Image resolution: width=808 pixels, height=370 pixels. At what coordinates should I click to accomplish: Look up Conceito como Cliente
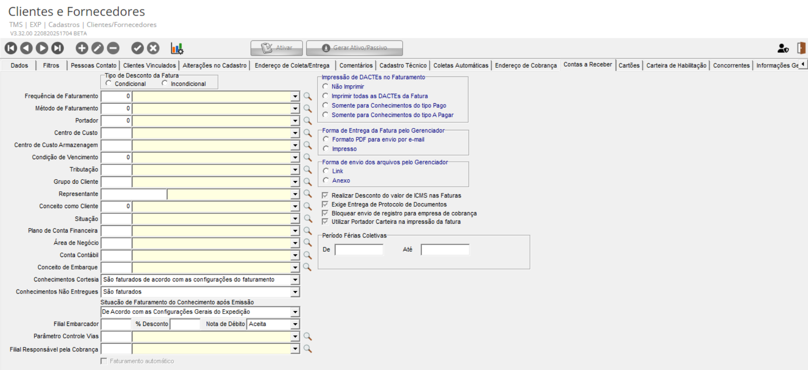pyautogui.click(x=307, y=206)
